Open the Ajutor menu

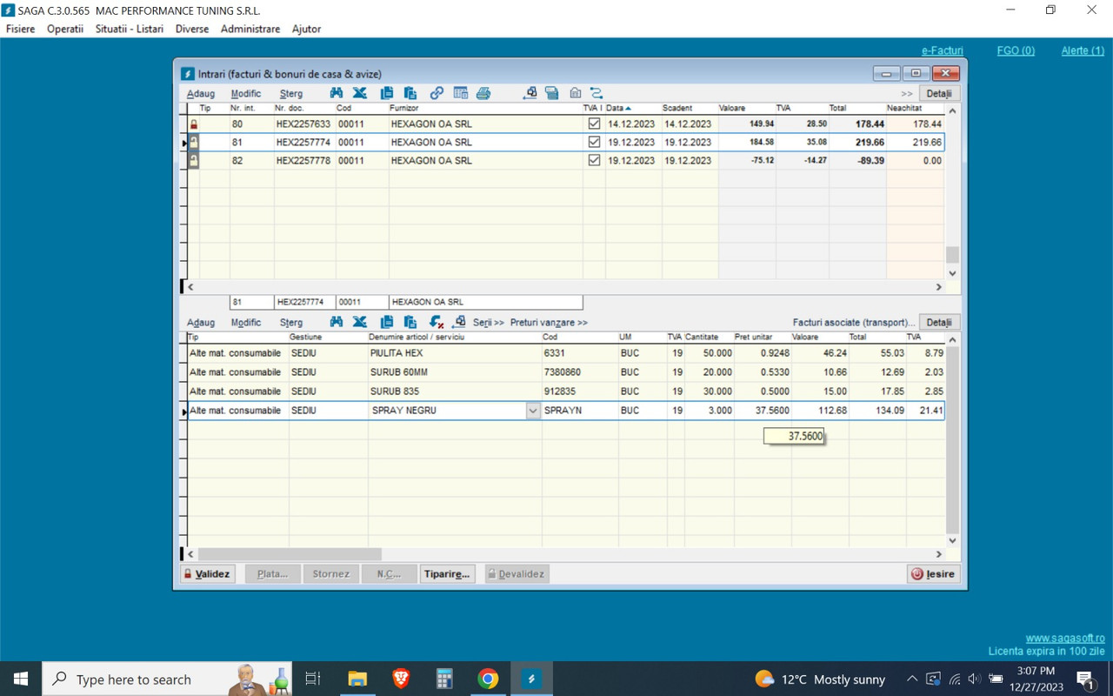point(306,29)
